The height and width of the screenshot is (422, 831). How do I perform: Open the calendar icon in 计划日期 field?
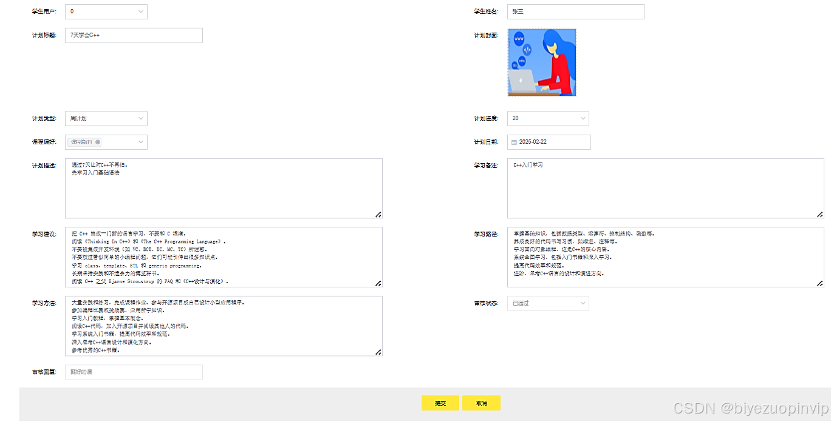coord(513,142)
